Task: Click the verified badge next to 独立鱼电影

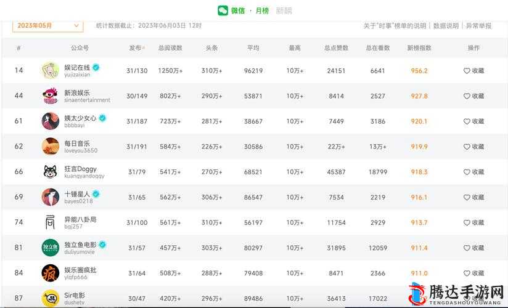Action: 102,245
